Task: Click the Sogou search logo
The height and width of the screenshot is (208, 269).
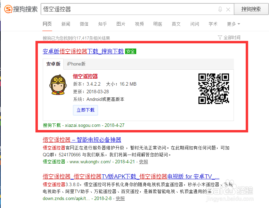Action: click(x=21, y=9)
